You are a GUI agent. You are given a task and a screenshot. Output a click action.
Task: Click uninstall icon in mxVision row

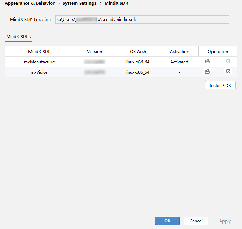[207, 71]
